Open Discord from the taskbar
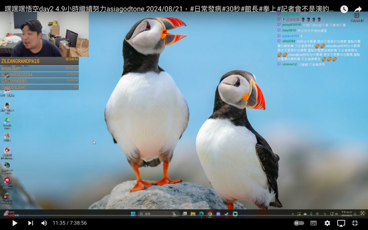Viewport: 368px width, 230px height. pos(218,214)
